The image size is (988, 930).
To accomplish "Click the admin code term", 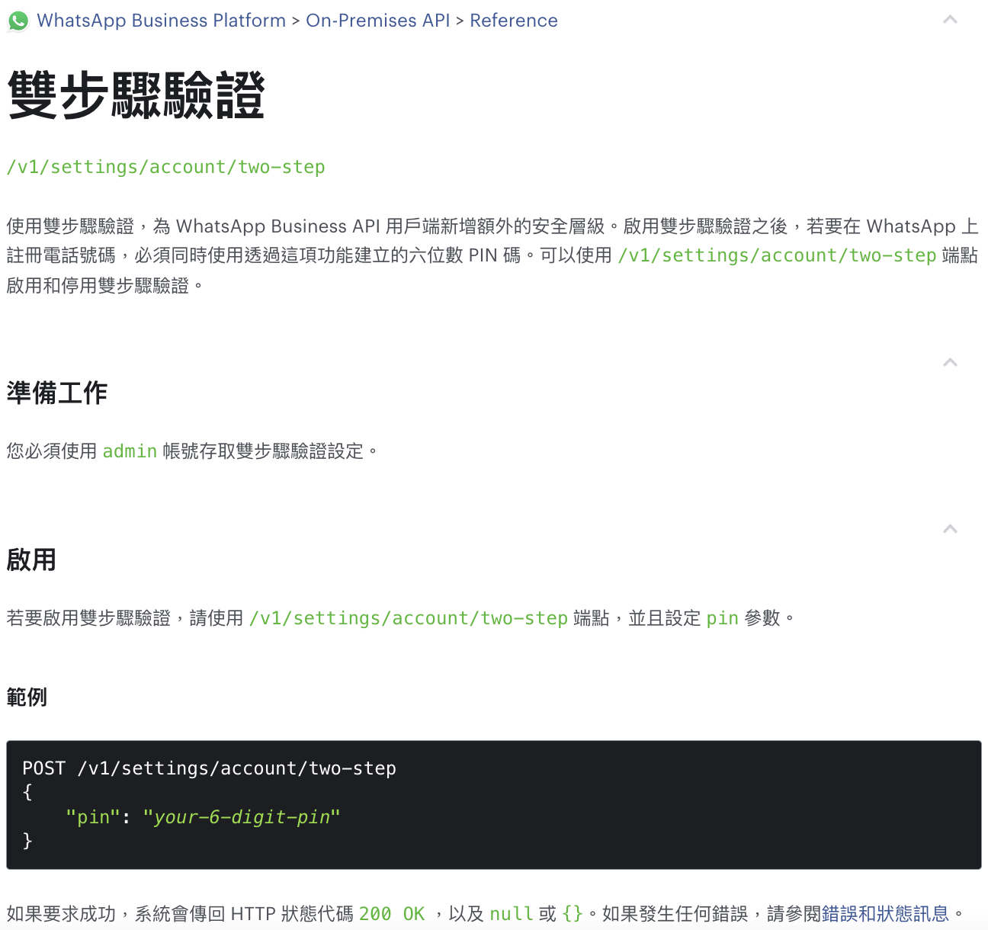I will pos(130,451).
